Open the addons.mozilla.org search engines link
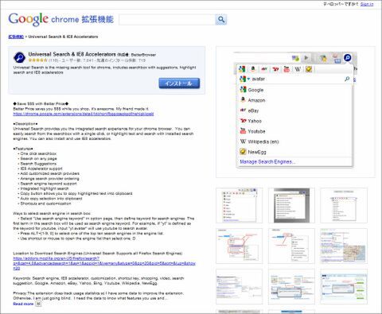 (x=104, y=263)
